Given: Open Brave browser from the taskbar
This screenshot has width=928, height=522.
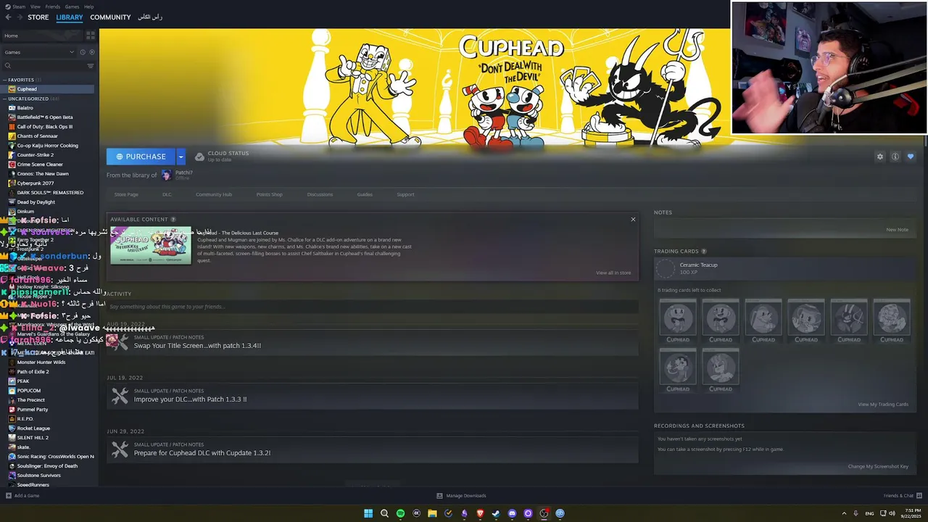Looking at the screenshot, I should tap(480, 513).
